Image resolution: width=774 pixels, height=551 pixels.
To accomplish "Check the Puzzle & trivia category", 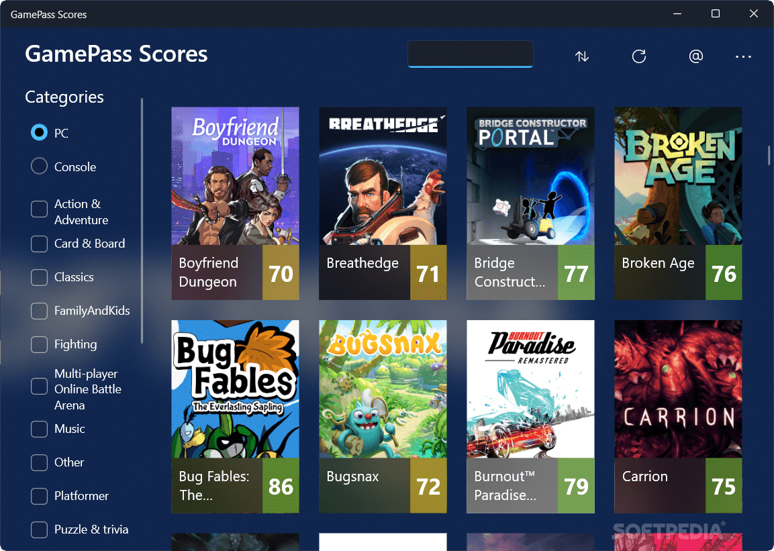I will coord(39,530).
